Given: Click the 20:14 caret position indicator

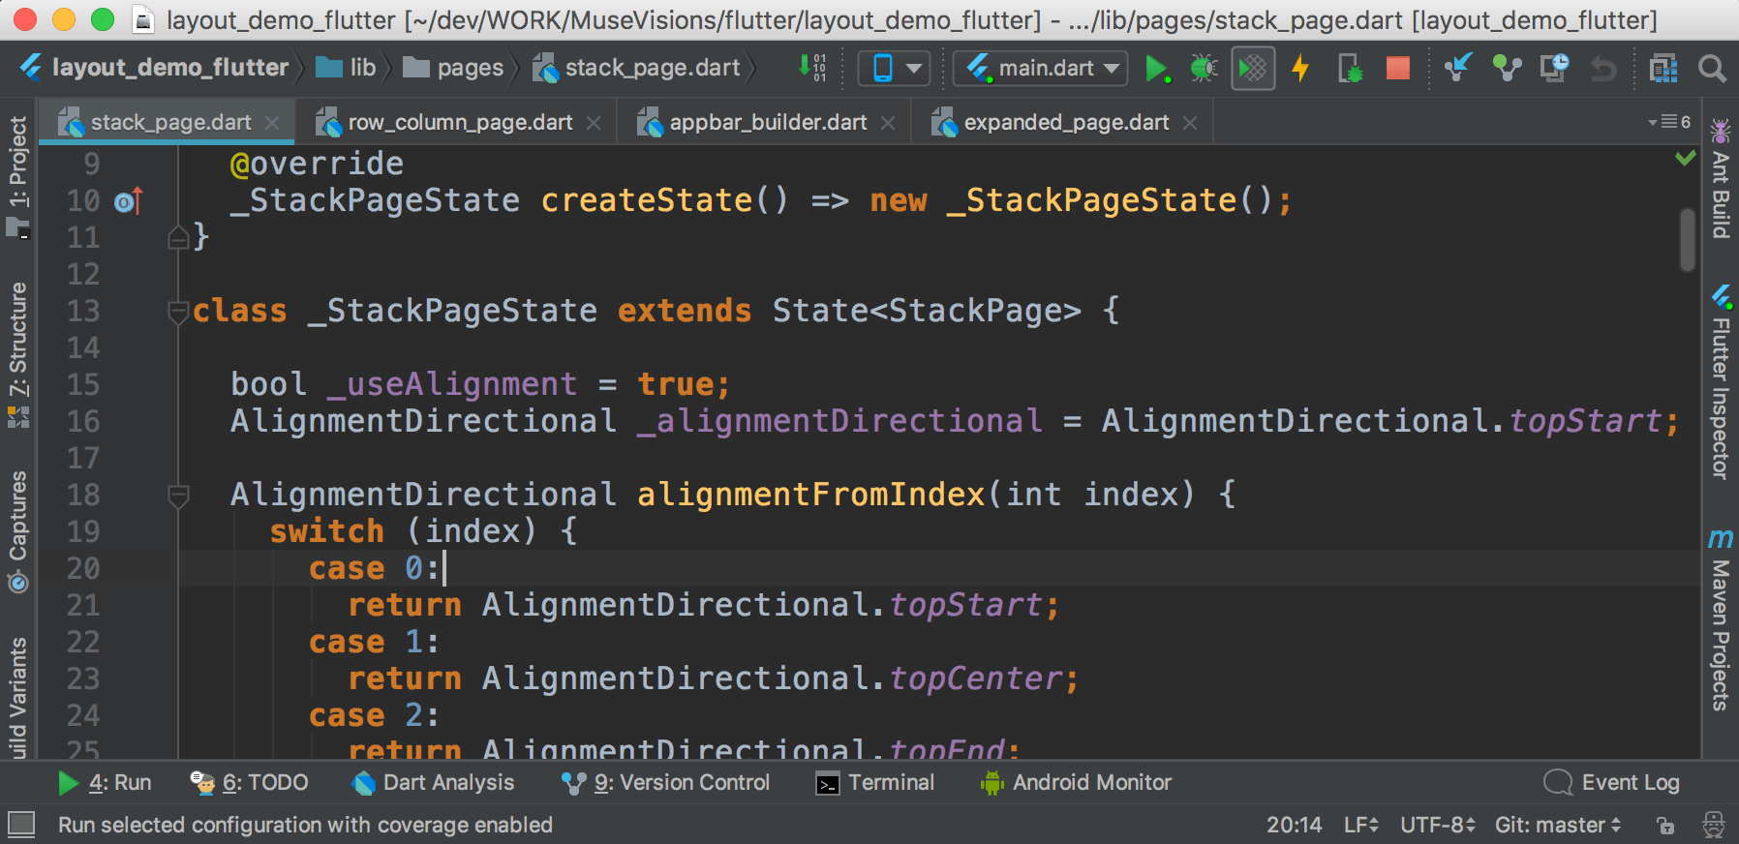Looking at the screenshot, I should click(x=1294, y=825).
